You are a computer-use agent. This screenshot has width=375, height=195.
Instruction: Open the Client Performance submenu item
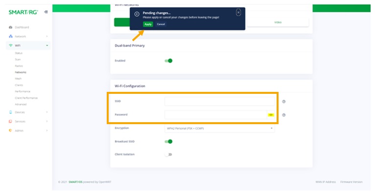(26, 98)
